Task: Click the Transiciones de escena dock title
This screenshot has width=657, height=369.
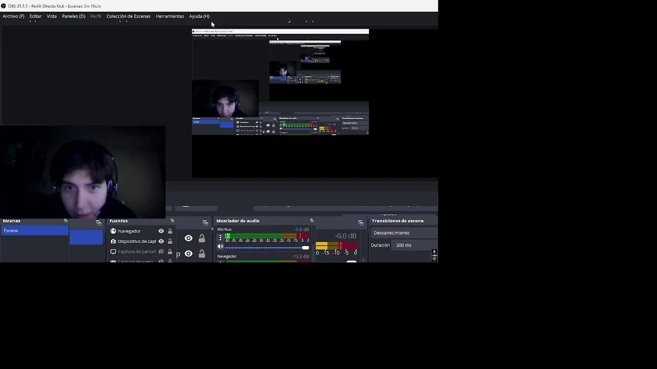Action: (x=398, y=221)
